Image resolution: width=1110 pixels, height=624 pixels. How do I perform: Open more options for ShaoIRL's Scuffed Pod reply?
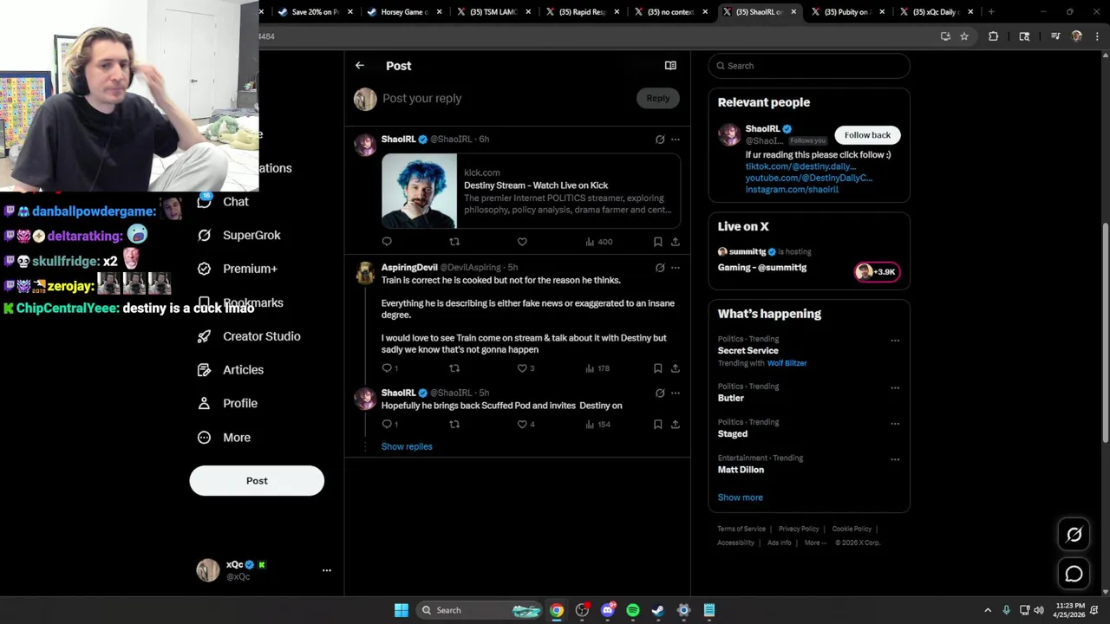pos(676,393)
